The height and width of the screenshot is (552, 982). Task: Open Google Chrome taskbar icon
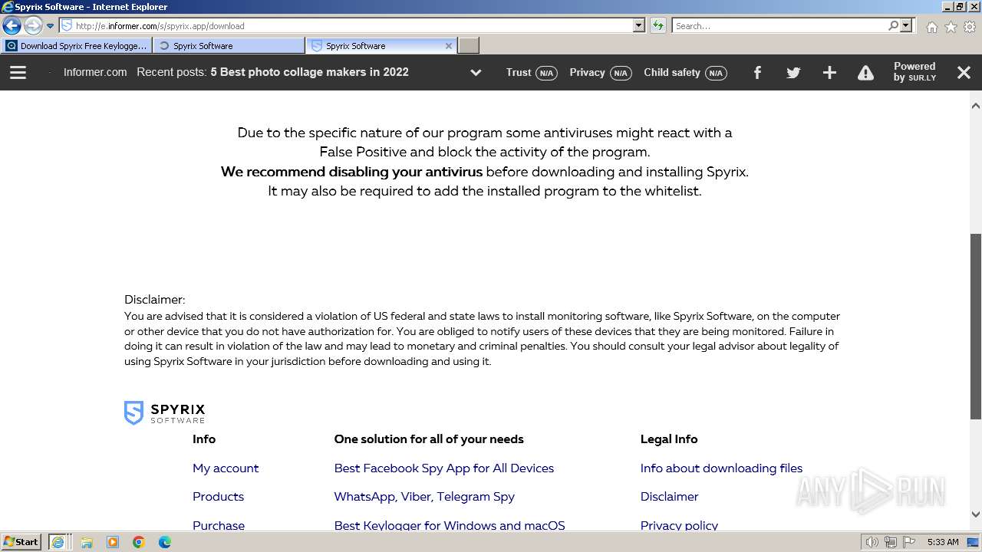(x=139, y=542)
